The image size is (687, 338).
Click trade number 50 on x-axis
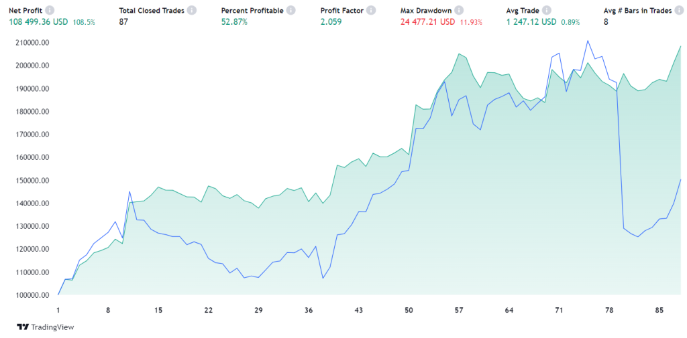click(409, 311)
